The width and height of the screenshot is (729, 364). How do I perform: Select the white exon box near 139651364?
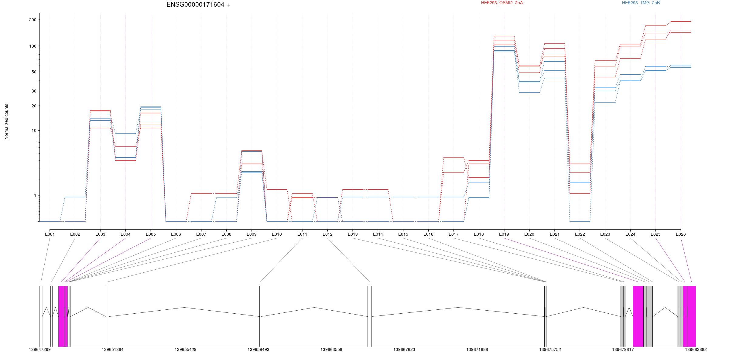pyautogui.click(x=108, y=316)
